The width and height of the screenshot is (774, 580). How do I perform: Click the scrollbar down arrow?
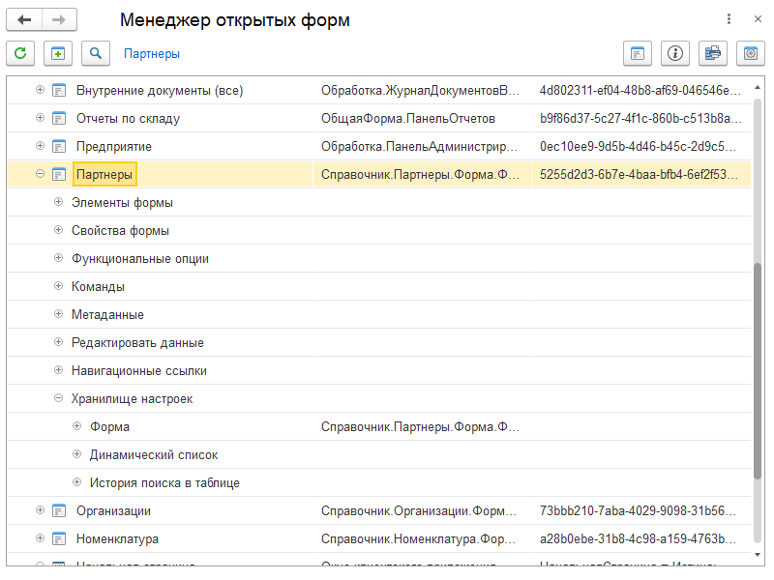point(758,555)
